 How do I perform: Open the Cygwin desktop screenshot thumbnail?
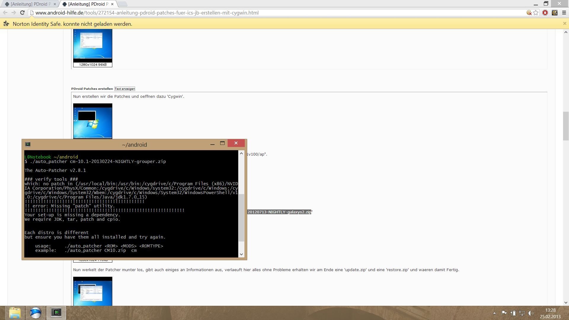(x=93, y=121)
